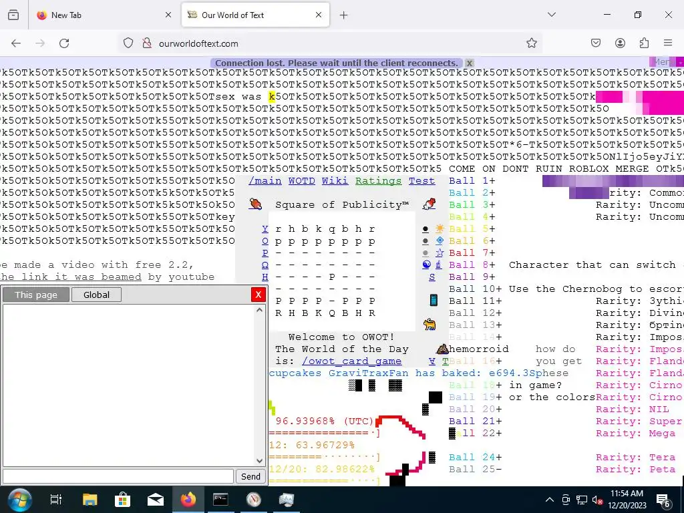684x513 pixels.
Task: Click the blue star outline link
Action: pos(440,252)
